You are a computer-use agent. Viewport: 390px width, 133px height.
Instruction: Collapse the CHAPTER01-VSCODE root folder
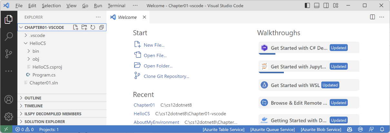click(21, 27)
